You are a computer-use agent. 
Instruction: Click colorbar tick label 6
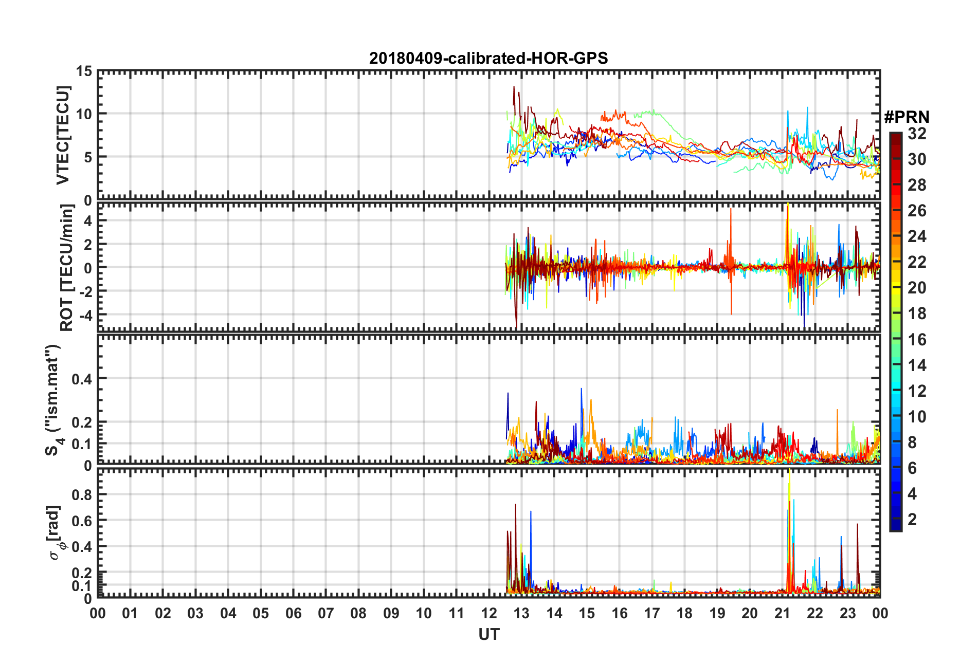912,468
